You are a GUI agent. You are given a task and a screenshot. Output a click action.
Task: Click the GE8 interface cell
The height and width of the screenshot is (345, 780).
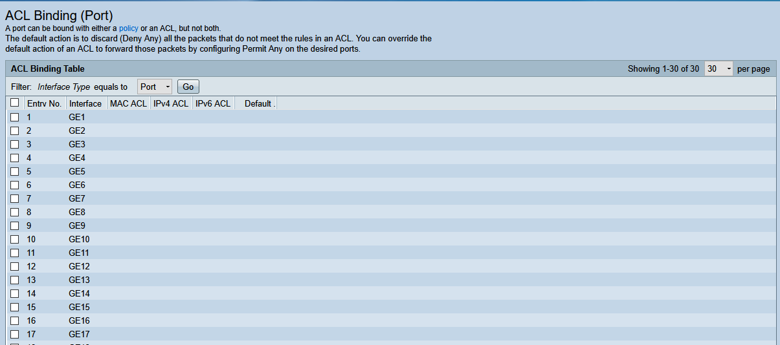(x=77, y=212)
